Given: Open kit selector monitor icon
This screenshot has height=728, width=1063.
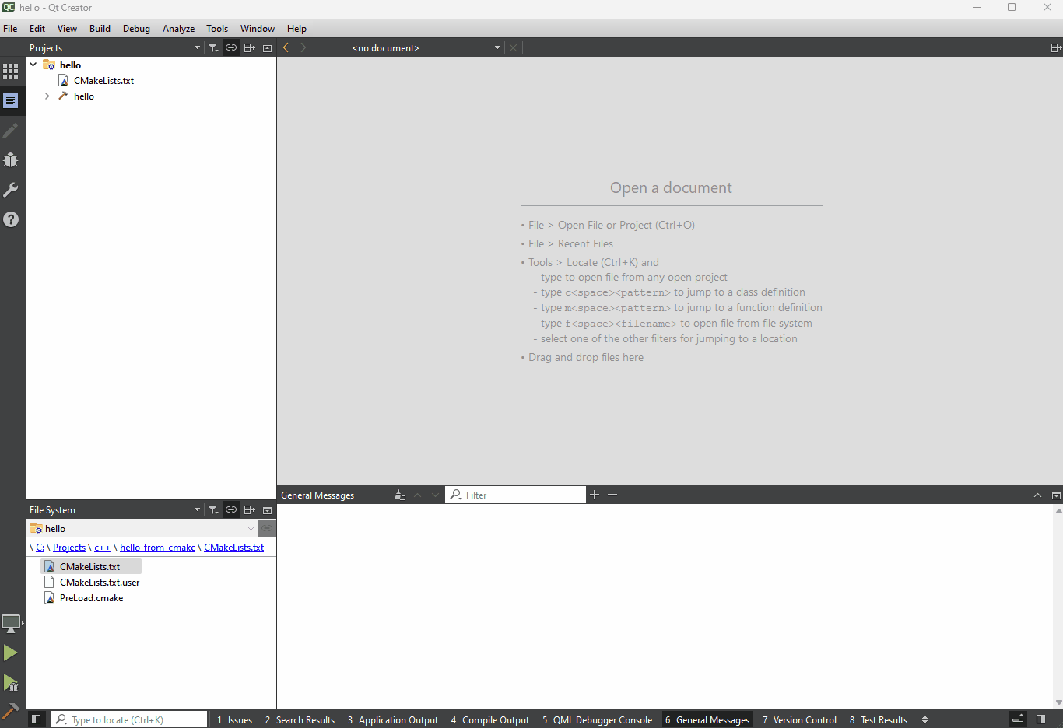Looking at the screenshot, I should coord(11,623).
